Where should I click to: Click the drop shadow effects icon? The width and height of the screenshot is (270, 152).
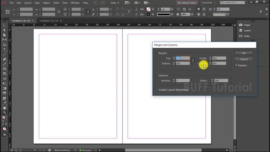(184, 9)
